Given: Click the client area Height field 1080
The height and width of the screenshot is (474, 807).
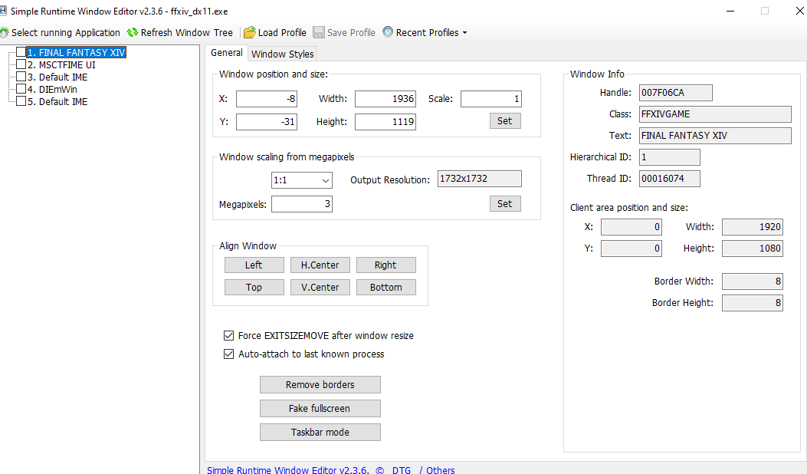Looking at the screenshot, I should pyautogui.click(x=753, y=249).
